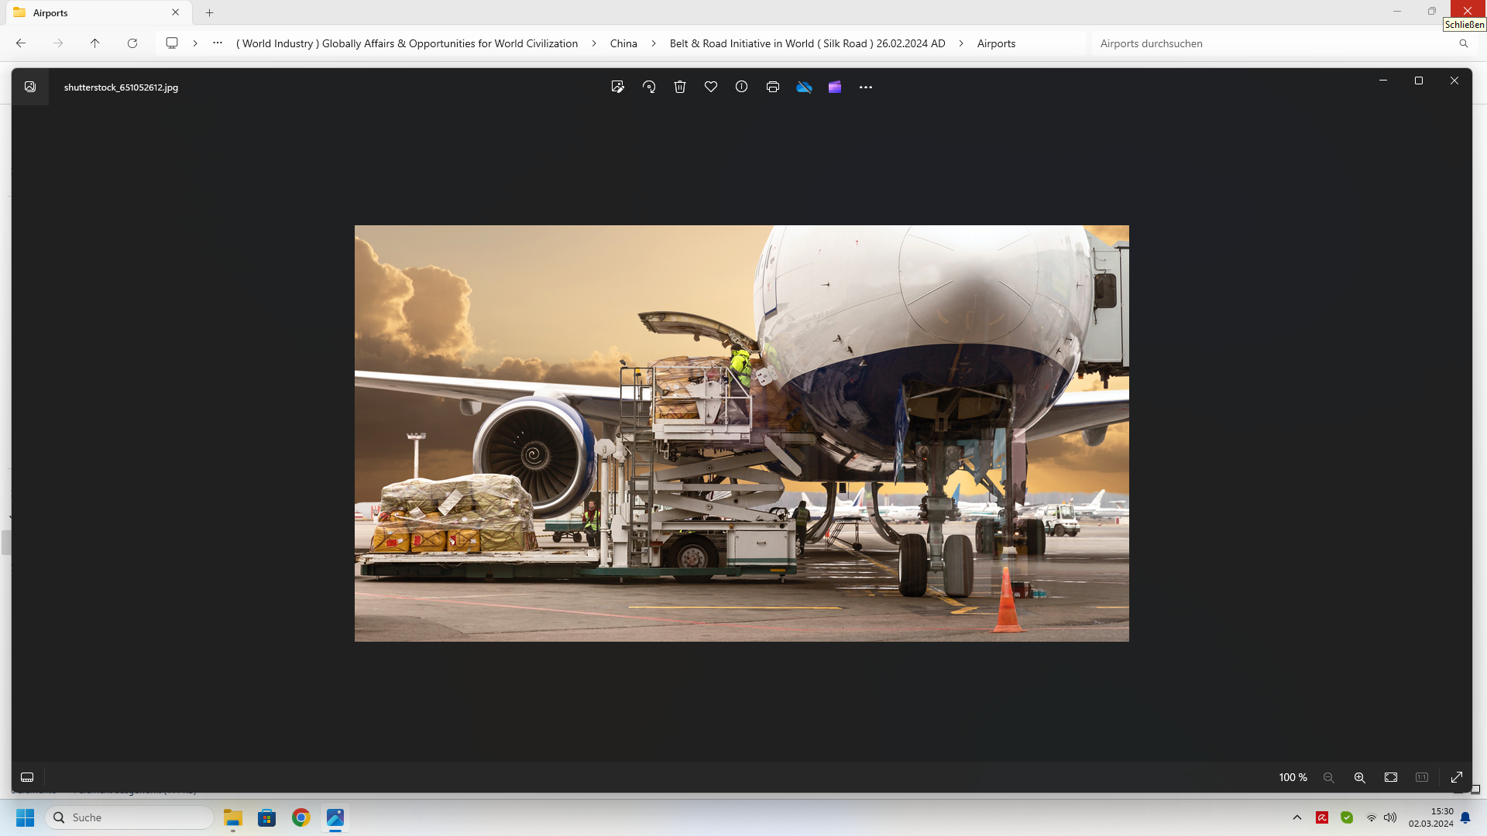Click the Photos app taskbar icon
Image resolution: width=1487 pixels, height=836 pixels.
coord(335,817)
